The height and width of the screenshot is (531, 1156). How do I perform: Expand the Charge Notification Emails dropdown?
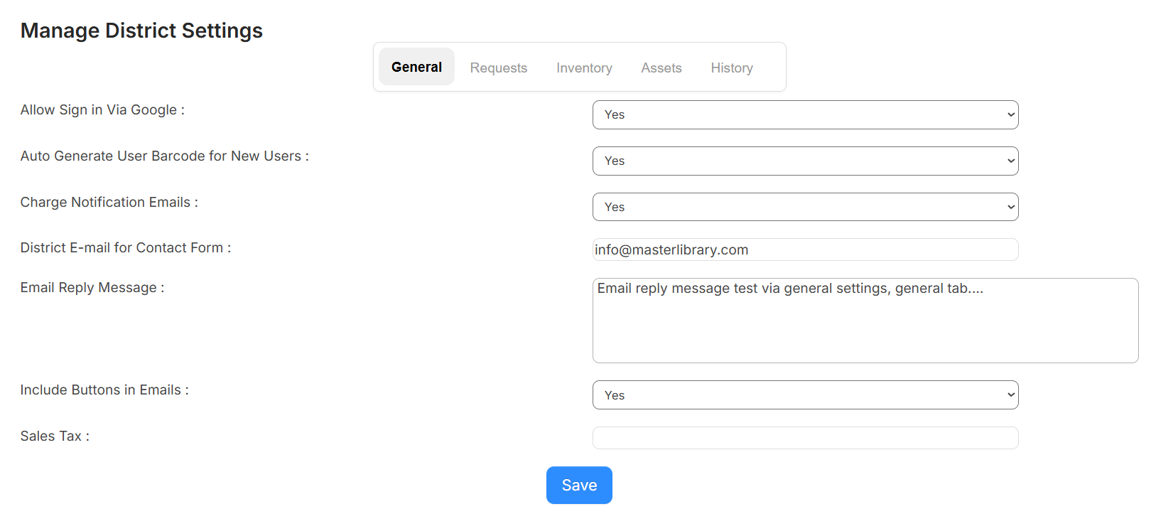point(805,207)
